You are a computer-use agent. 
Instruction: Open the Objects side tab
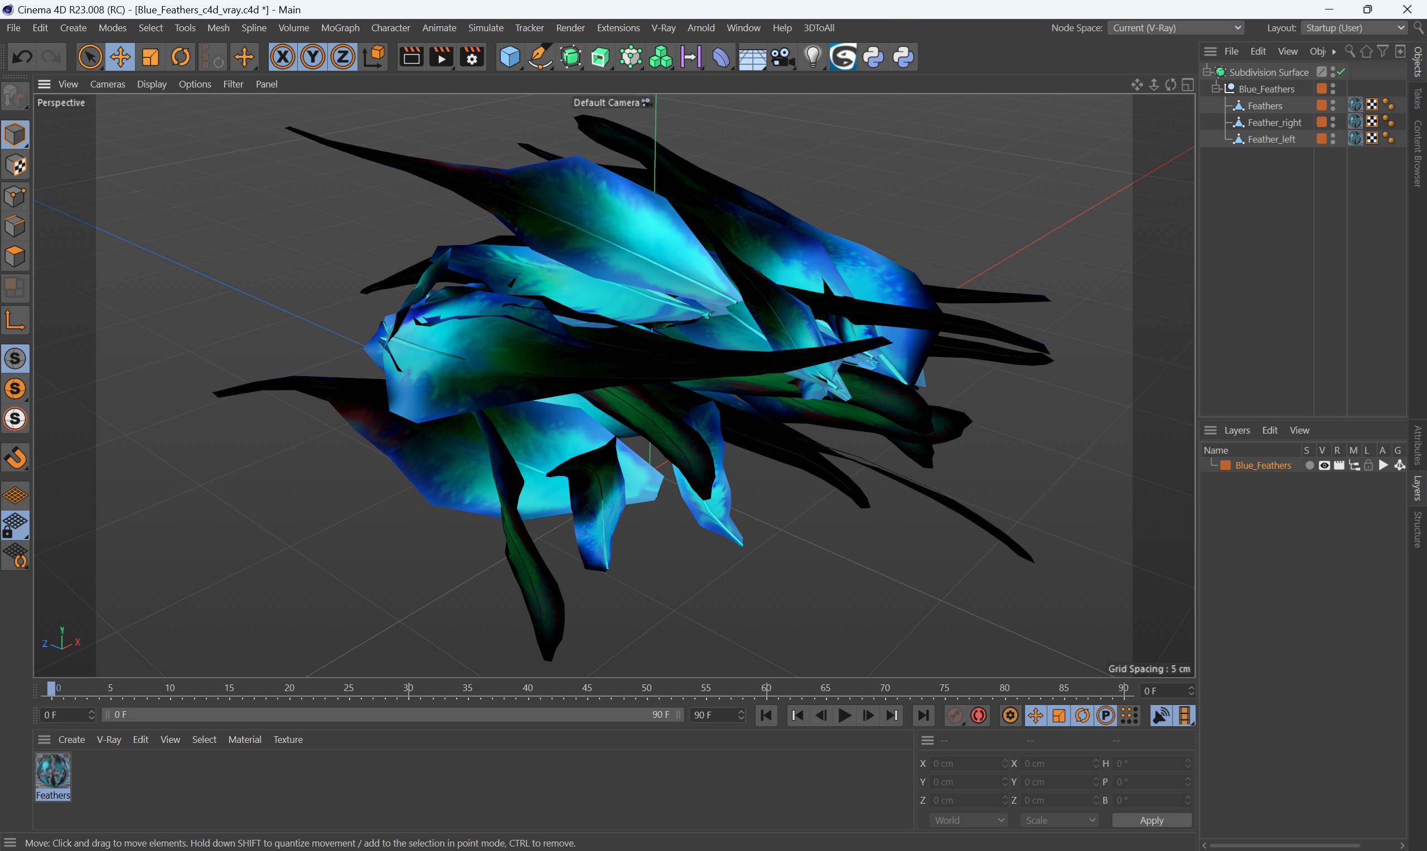pyautogui.click(x=1418, y=61)
